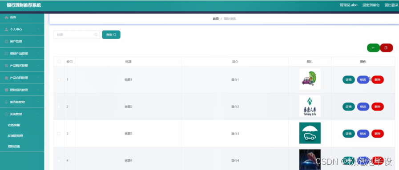This screenshot has width=399, height=170.
Task: Click 详情 button for row 标题3
Action: click(x=348, y=134)
